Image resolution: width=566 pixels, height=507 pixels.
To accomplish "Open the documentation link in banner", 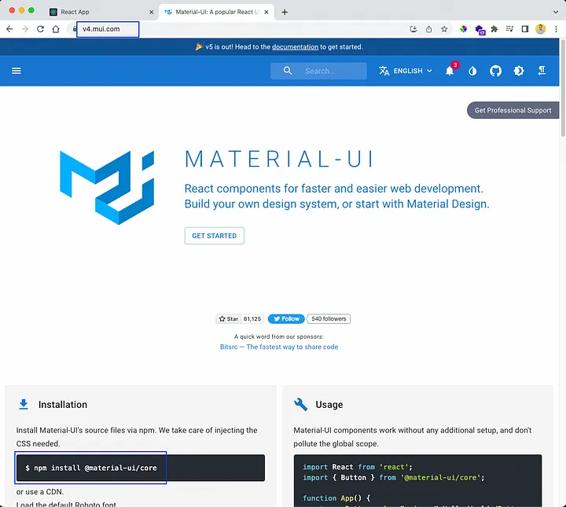I will tap(295, 47).
